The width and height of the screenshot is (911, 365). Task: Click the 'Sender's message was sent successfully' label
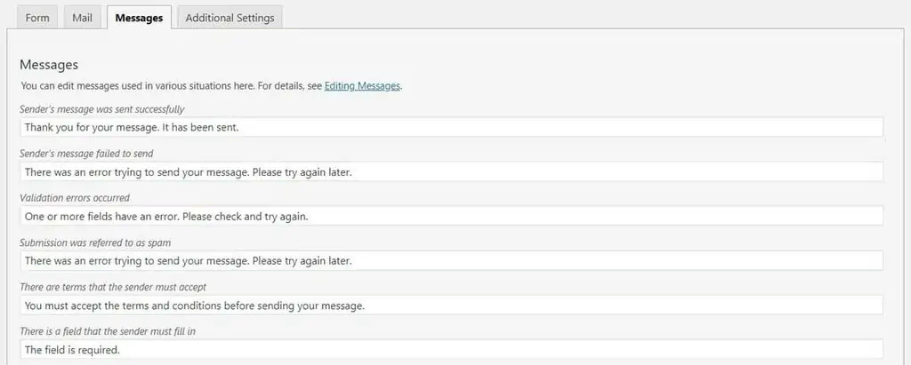point(101,109)
